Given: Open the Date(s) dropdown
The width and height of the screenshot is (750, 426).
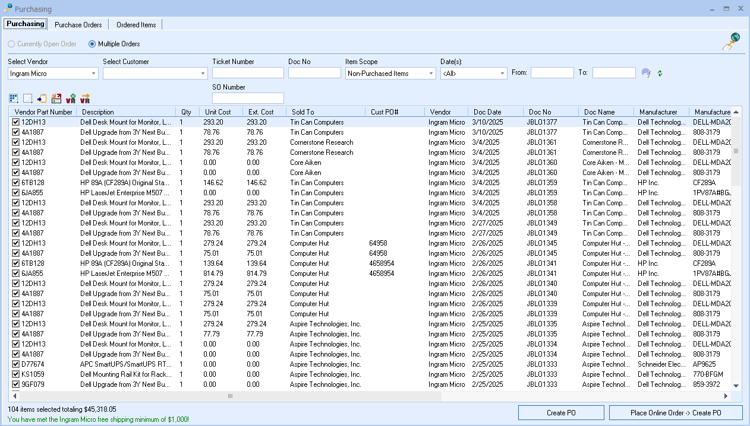Looking at the screenshot, I should 502,74.
